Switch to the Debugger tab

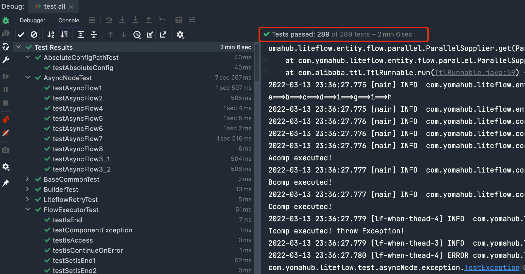[x=32, y=20]
